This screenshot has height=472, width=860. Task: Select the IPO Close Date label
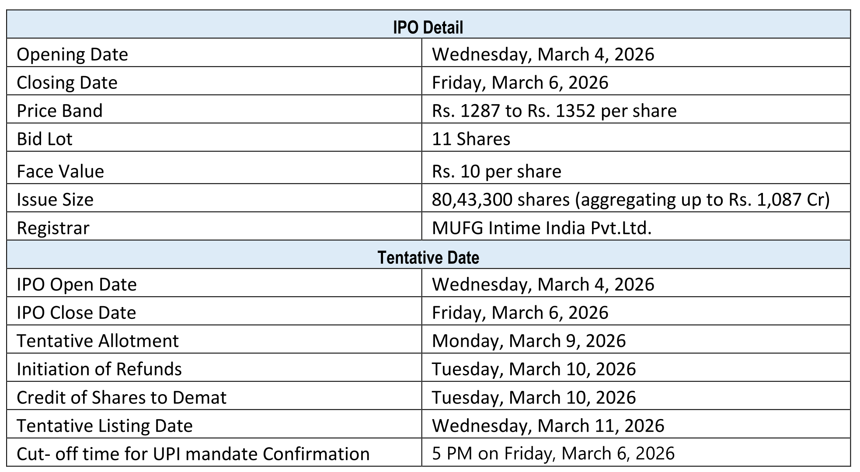(x=76, y=313)
